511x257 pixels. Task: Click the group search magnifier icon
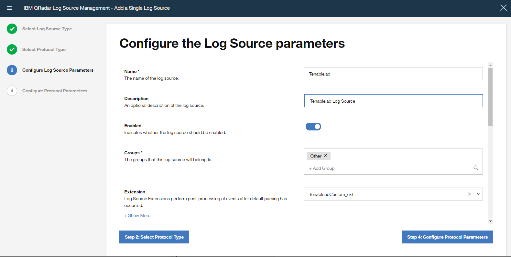(x=476, y=168)
